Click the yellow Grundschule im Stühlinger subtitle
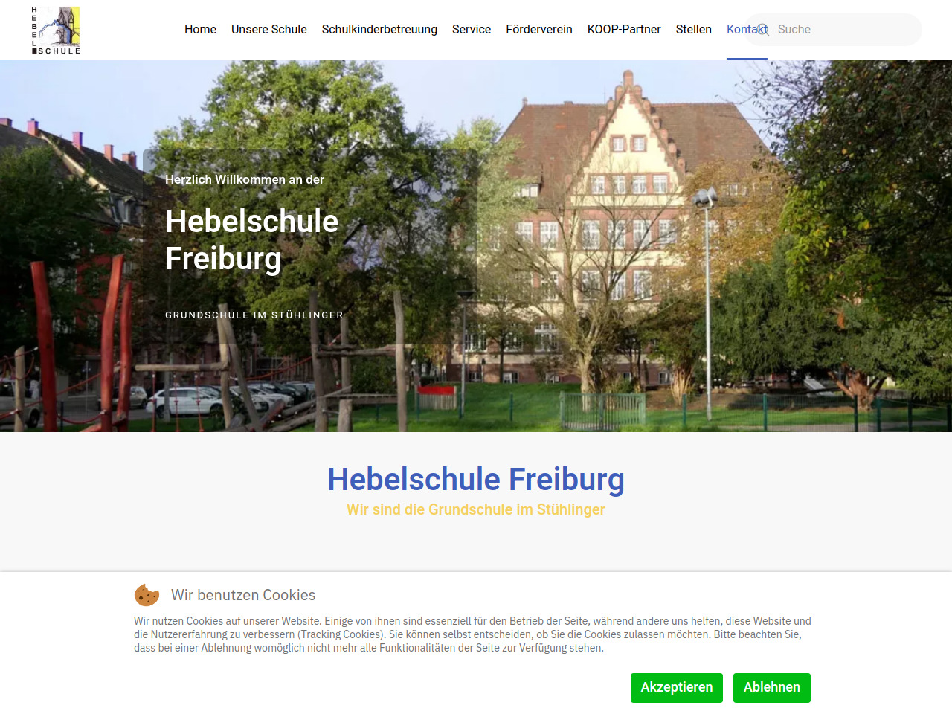Viewport: 952px width, 714px height. (476, 509)
